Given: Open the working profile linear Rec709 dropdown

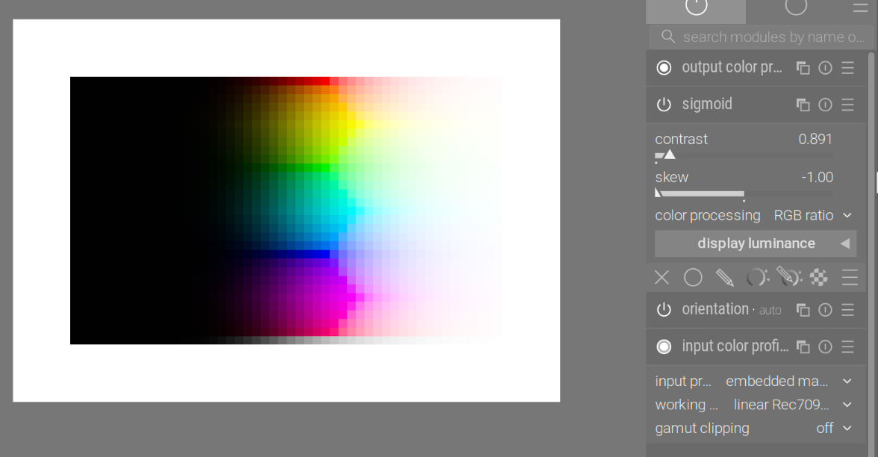Looking at the screenshot, I should pyautogui.click(x=756, y=405).
